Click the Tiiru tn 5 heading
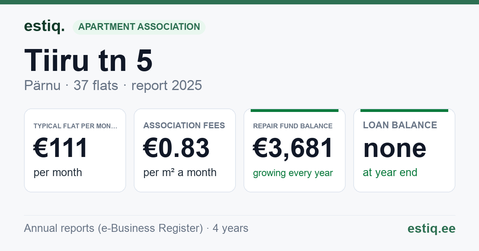Screen dimensions: 479x251 [x=89, y=61]
